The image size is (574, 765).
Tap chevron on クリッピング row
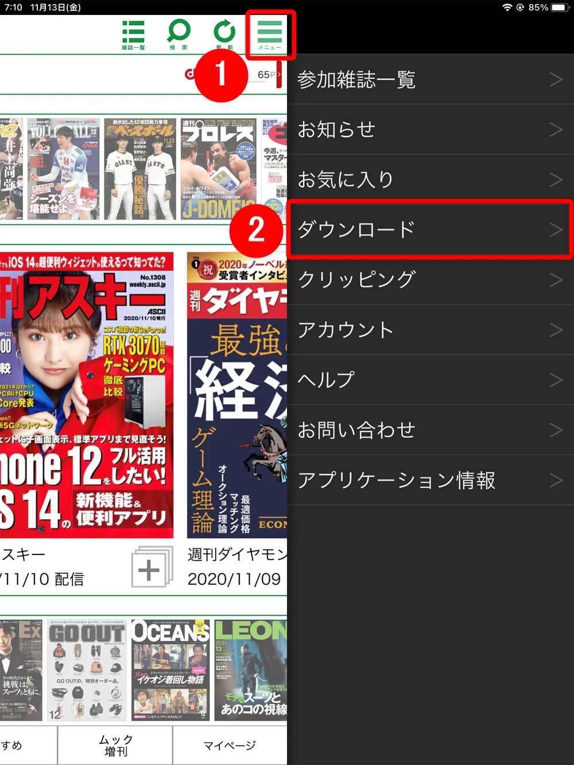point(556,279)
